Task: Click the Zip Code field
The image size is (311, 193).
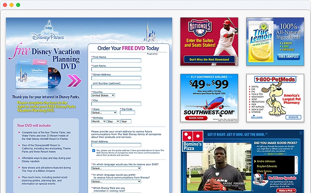Action: point(127,113)
